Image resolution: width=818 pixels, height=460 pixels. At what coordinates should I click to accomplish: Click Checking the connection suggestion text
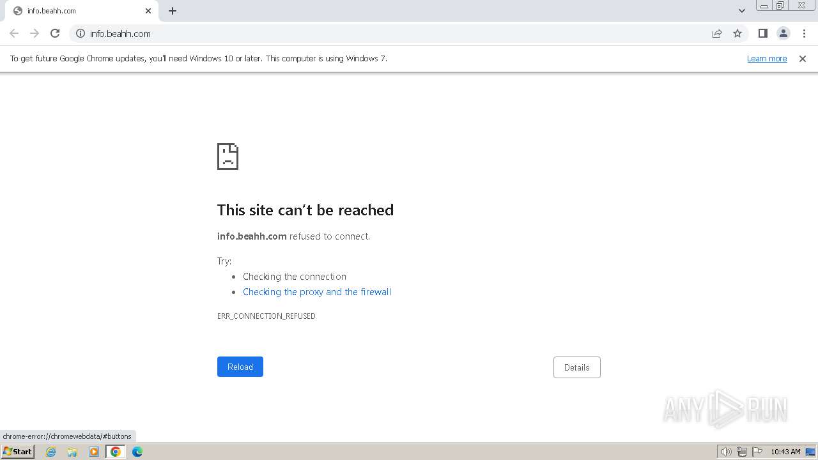[x=295, y=277]
